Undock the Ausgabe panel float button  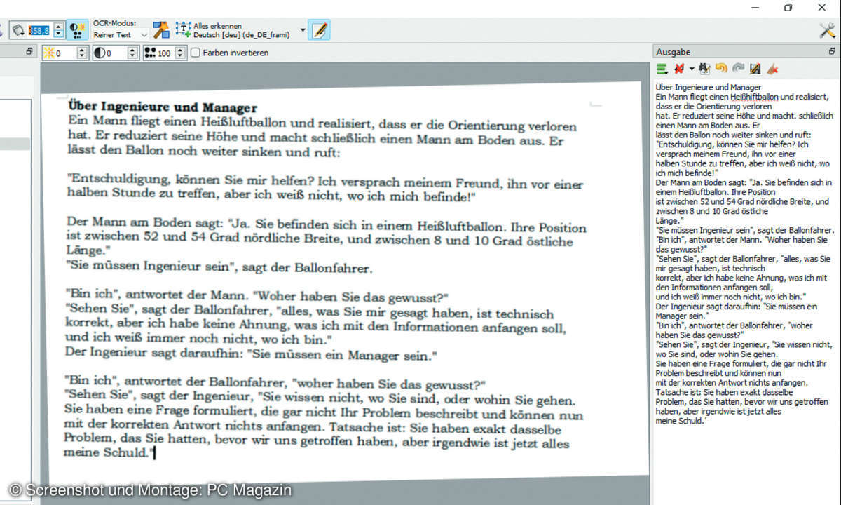tap(832, 51)
